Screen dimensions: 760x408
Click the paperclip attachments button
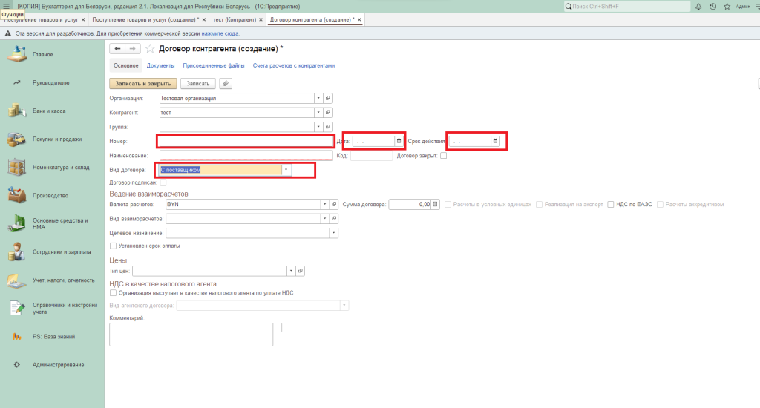click(226, 83)
